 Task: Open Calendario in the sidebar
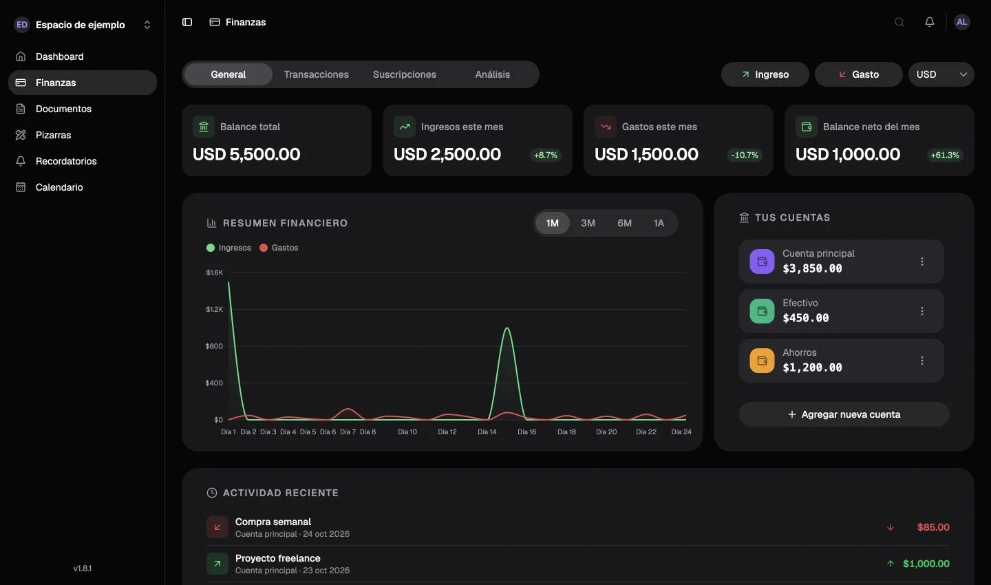83,187
